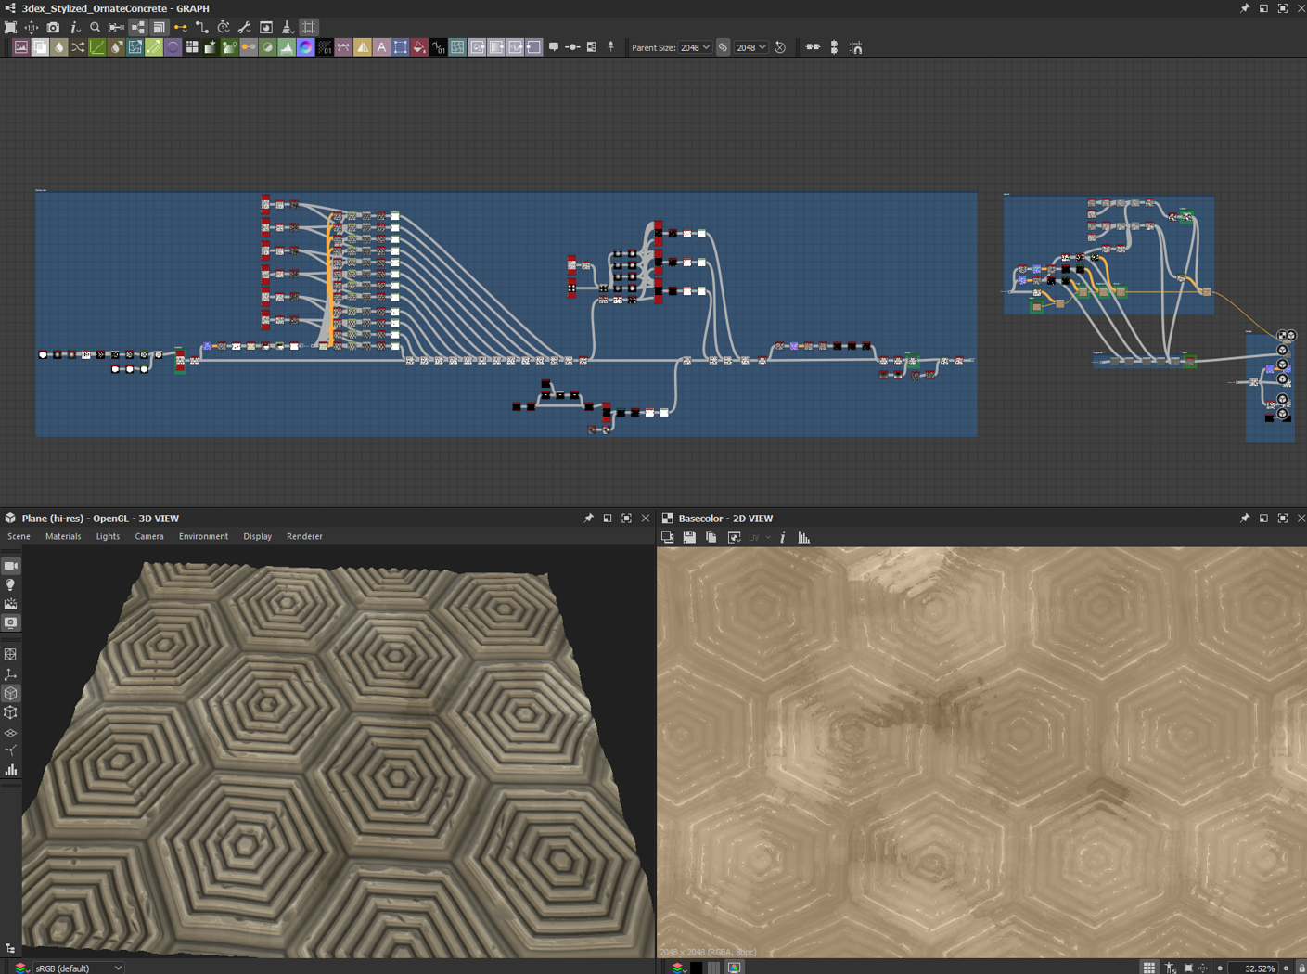Click the 32.52% zoom value field
Screen dimensions: 1307x974
coord(1253,968)
